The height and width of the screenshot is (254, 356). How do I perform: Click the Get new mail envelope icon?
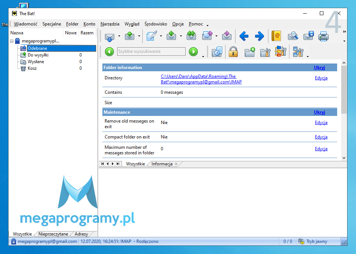109,37
